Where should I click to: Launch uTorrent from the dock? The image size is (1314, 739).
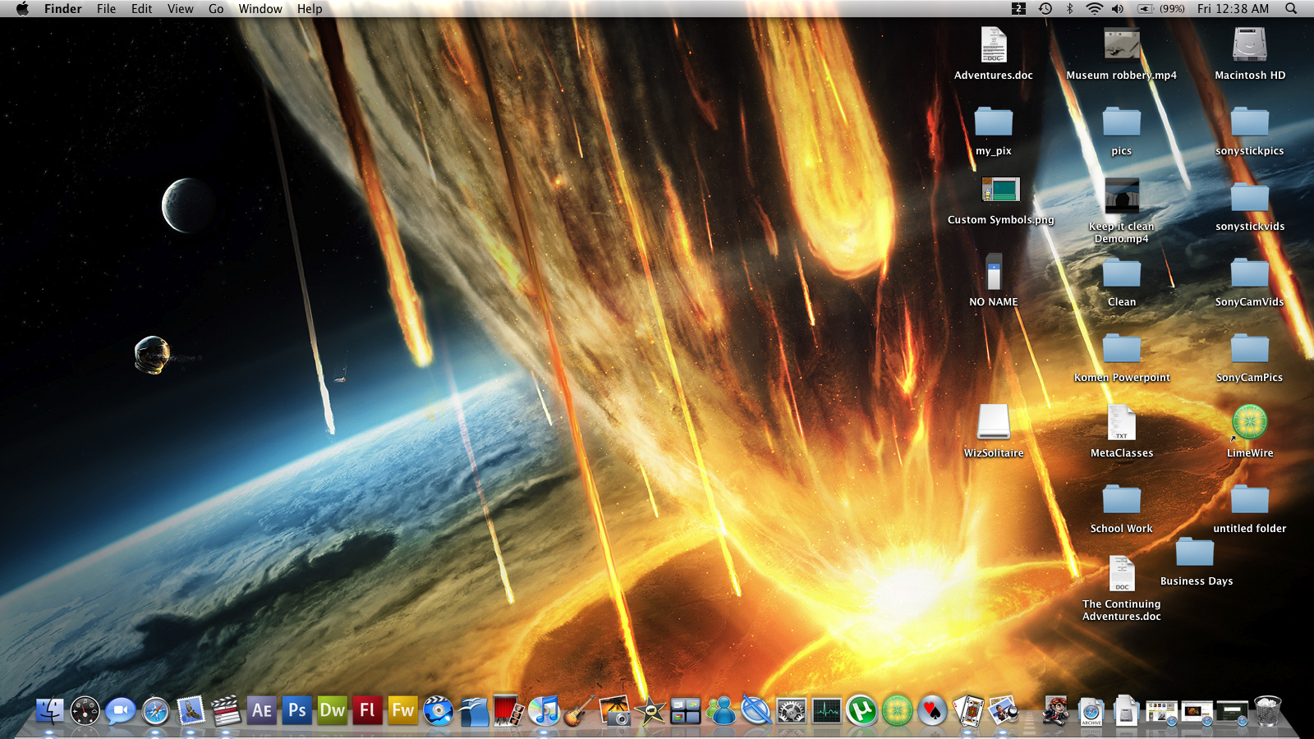pos(861,710)
